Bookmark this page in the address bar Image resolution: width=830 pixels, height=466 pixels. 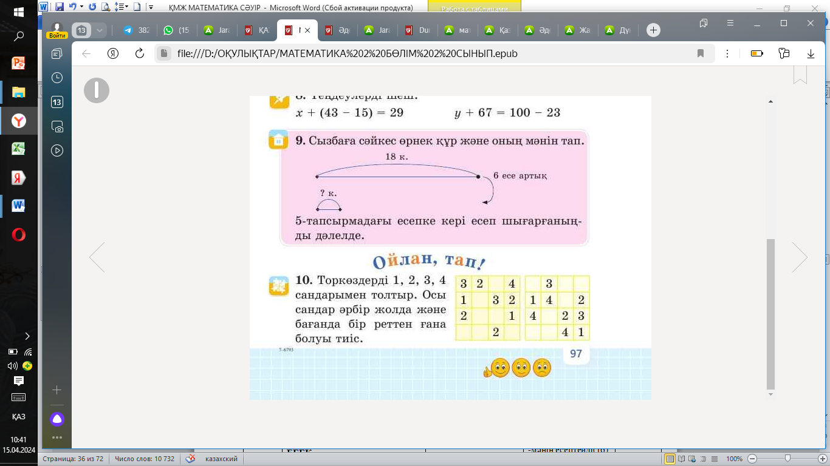click(701, 53)
